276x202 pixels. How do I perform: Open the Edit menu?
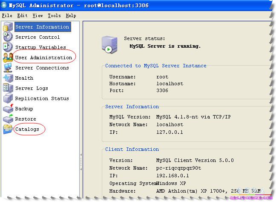22,15
